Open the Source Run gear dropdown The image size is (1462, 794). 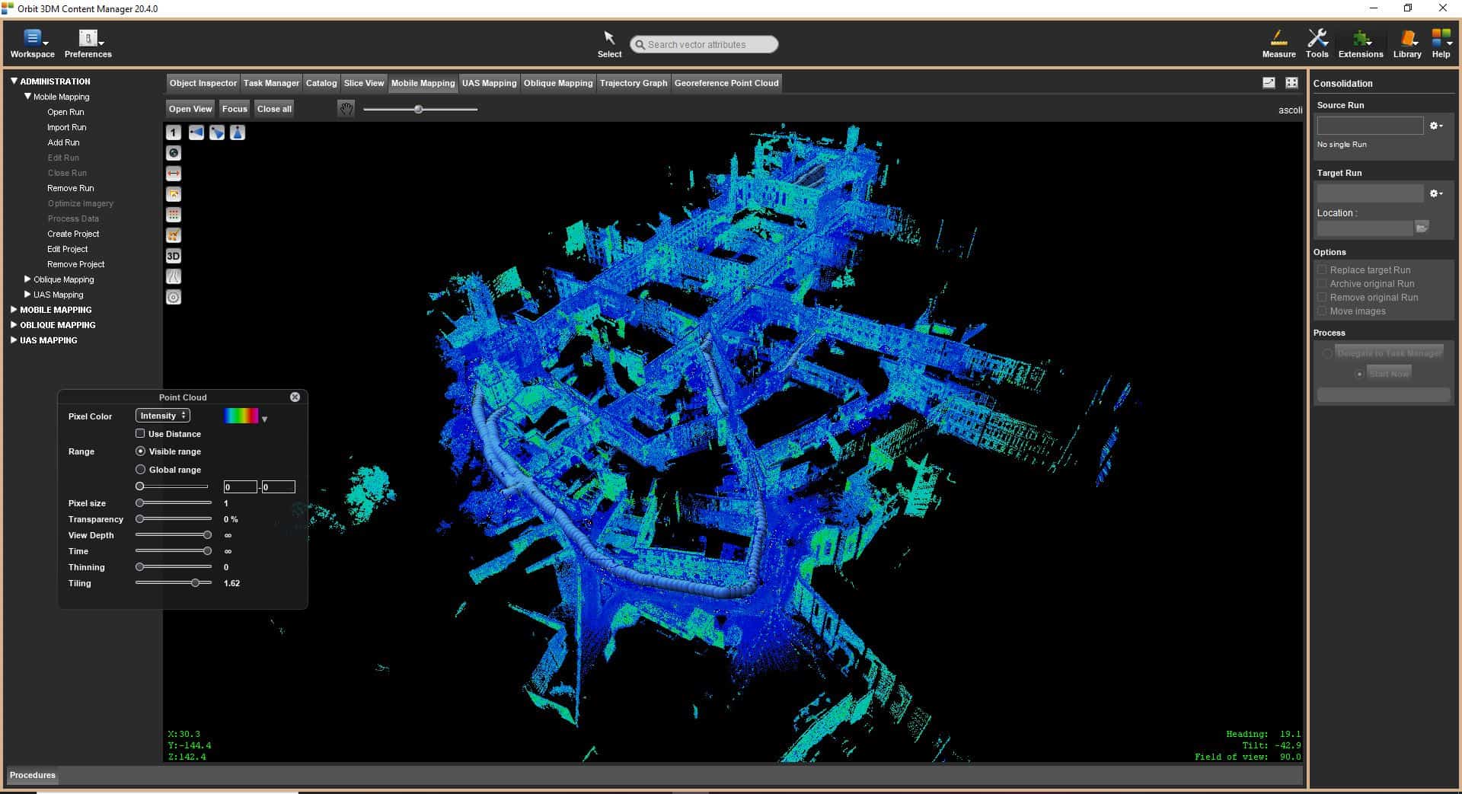(1436, 126)
